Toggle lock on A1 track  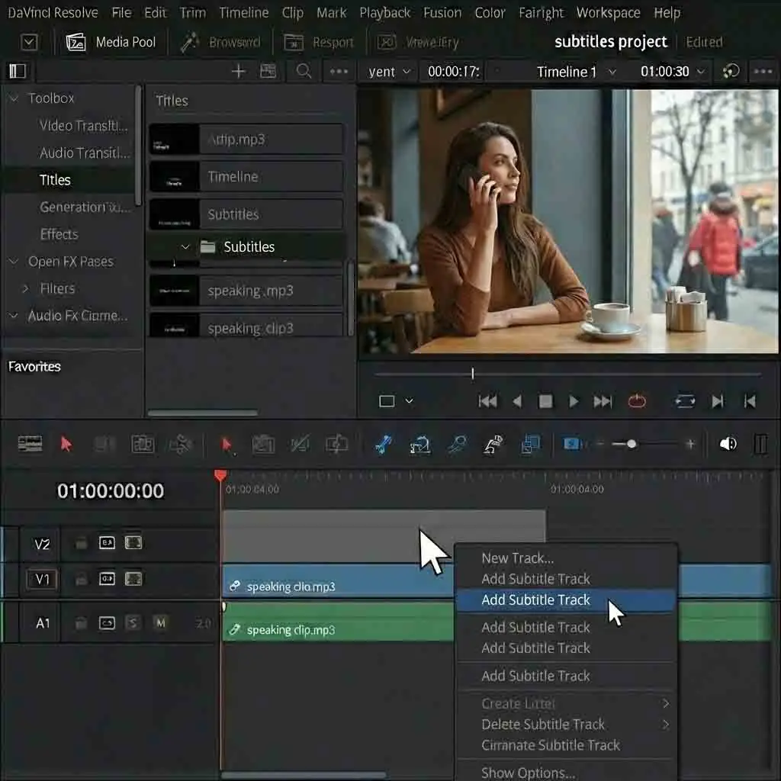pos(81,623)
